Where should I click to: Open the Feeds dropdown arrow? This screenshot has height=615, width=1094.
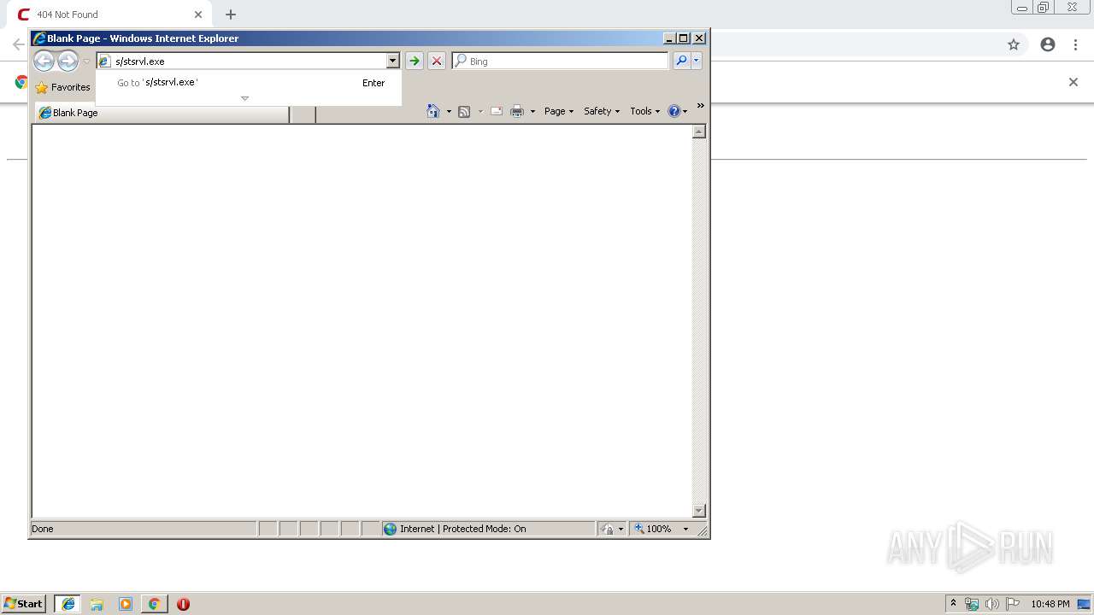click(480, 112)
